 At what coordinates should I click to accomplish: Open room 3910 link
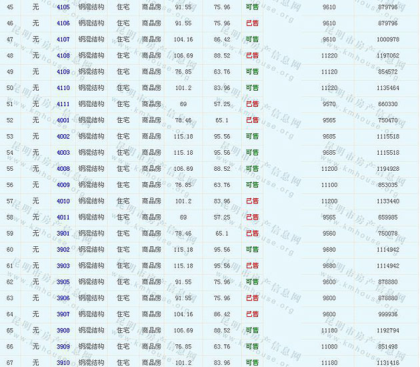click(x=63, y=363)
